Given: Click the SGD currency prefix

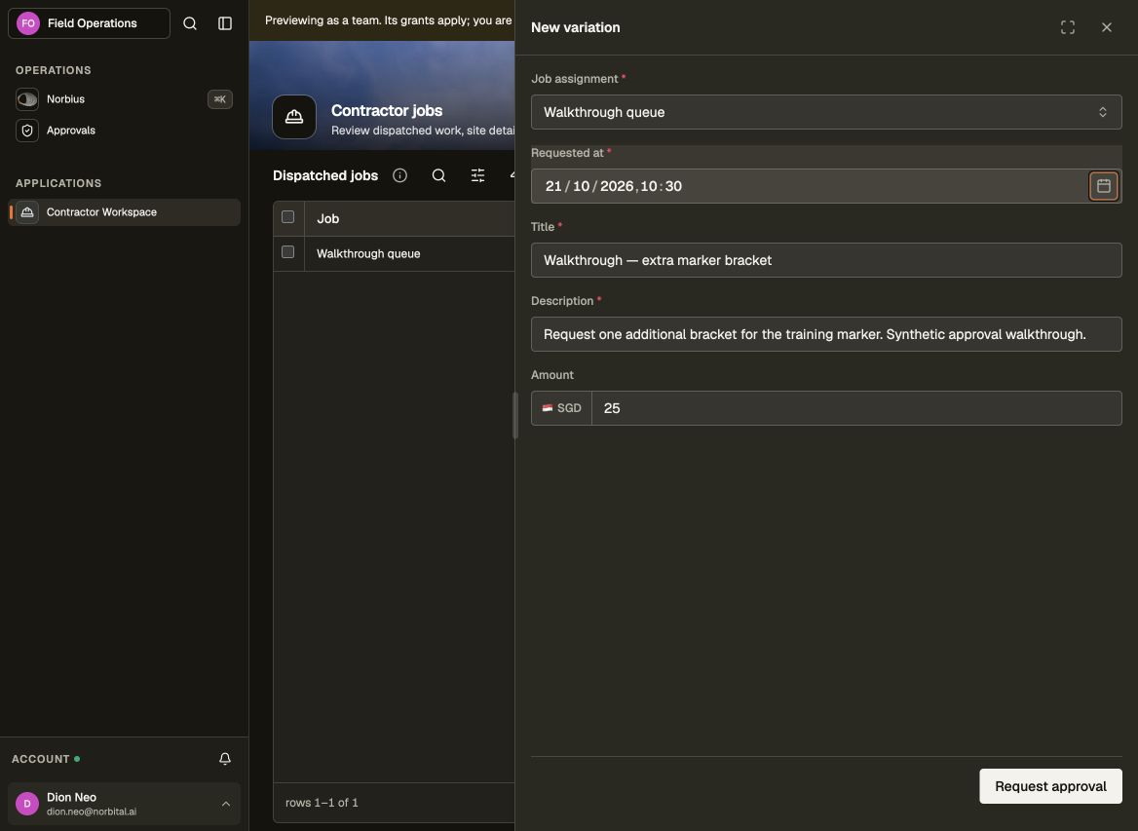Looking at the screenshot, I should pyautogui.click(x=562, y=408).
